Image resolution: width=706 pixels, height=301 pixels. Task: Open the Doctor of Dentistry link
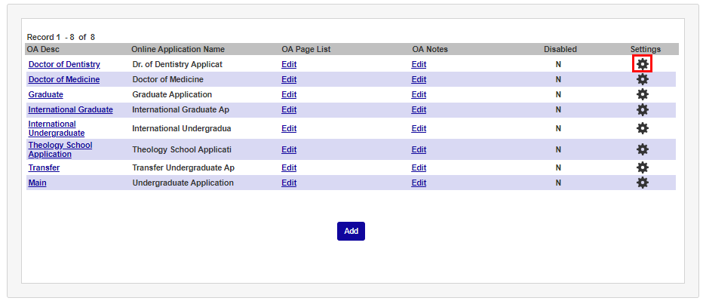coord(64,64)
